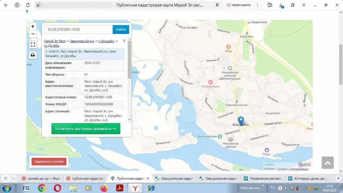Screen dimensions: 343x193
Task: Open 'с Кокшайск' breadcrumb link
Action: pyautogui.click(x=106, y=41)
